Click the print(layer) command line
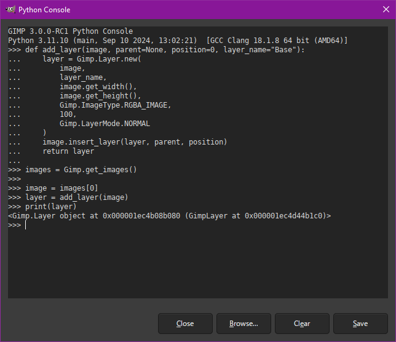396x342 pixels. [42, 207]
